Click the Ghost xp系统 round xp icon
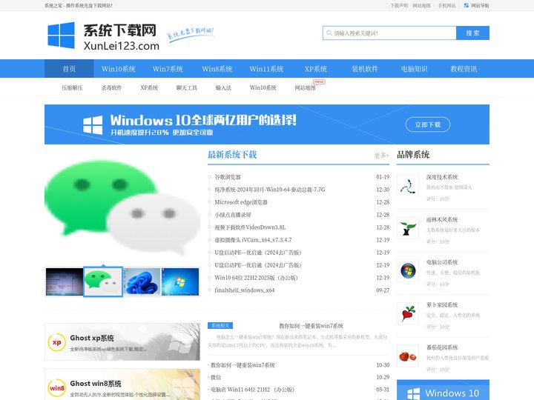The image size is (534, 400). point(57,342)
